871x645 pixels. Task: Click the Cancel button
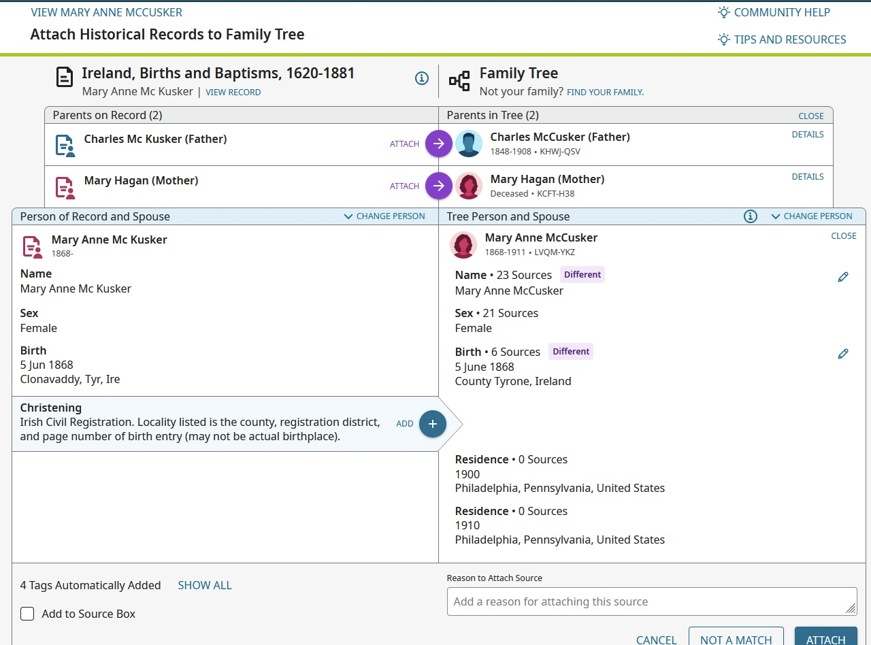657,640
